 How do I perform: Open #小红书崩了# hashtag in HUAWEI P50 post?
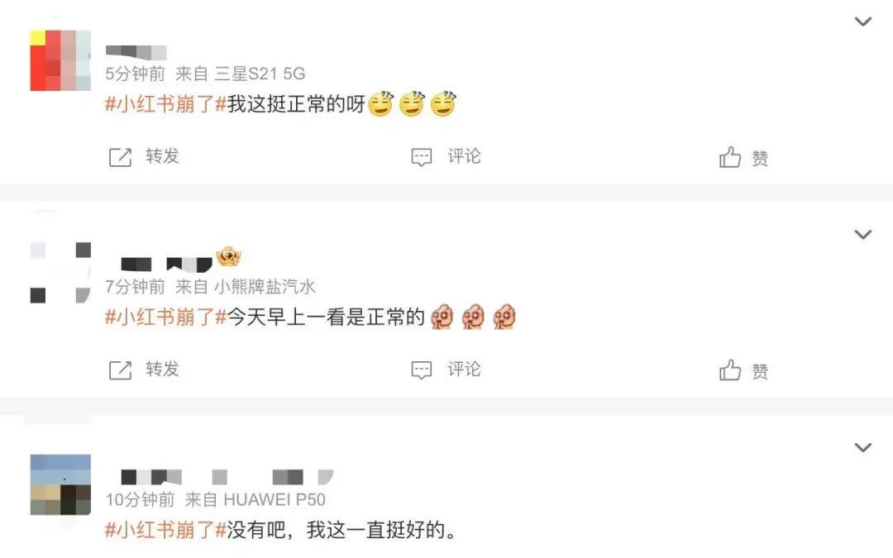165,530
